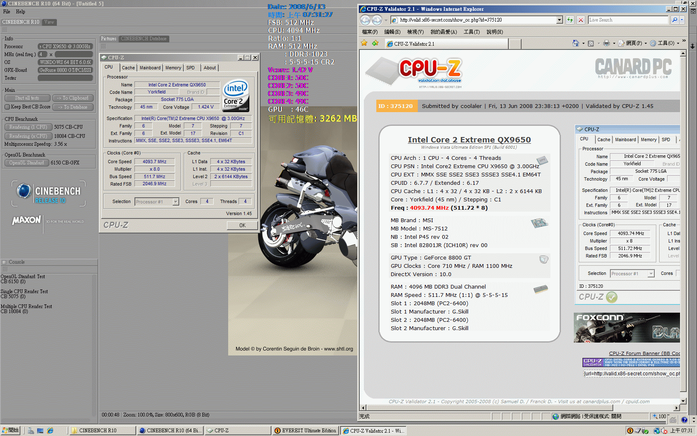The image size is (697, 436).
Task: Click the Print icon in IE toolbar
Action: coord(606,43)
